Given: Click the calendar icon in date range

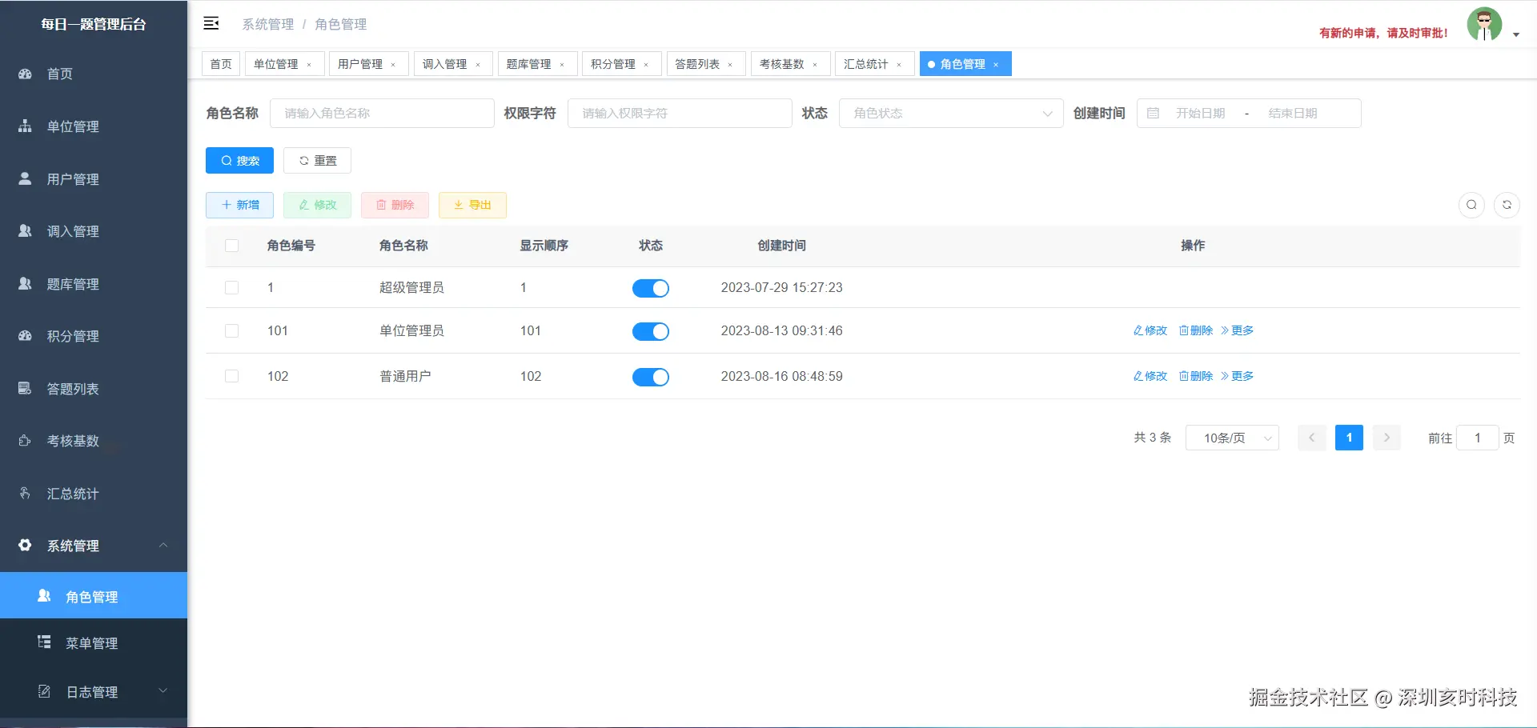Looking at the screenshot, I should point(1153,114).
